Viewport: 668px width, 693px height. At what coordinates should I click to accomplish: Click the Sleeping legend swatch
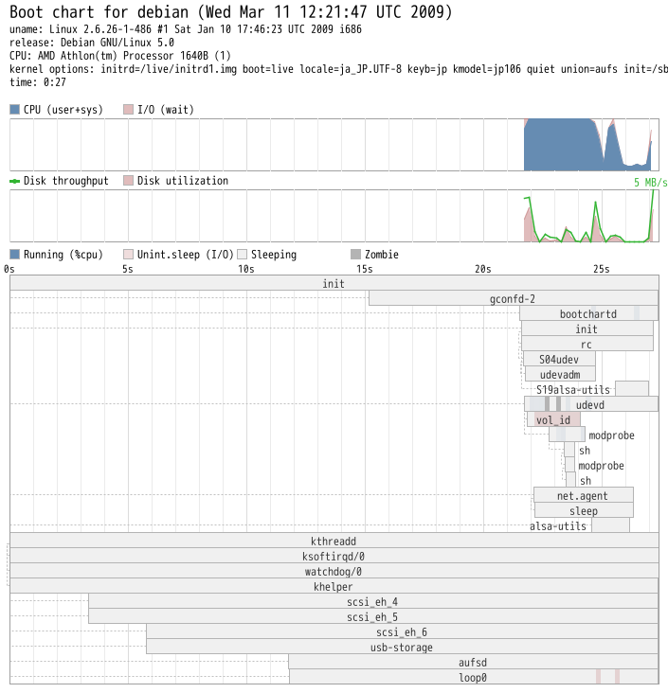(x=242, y=254)
